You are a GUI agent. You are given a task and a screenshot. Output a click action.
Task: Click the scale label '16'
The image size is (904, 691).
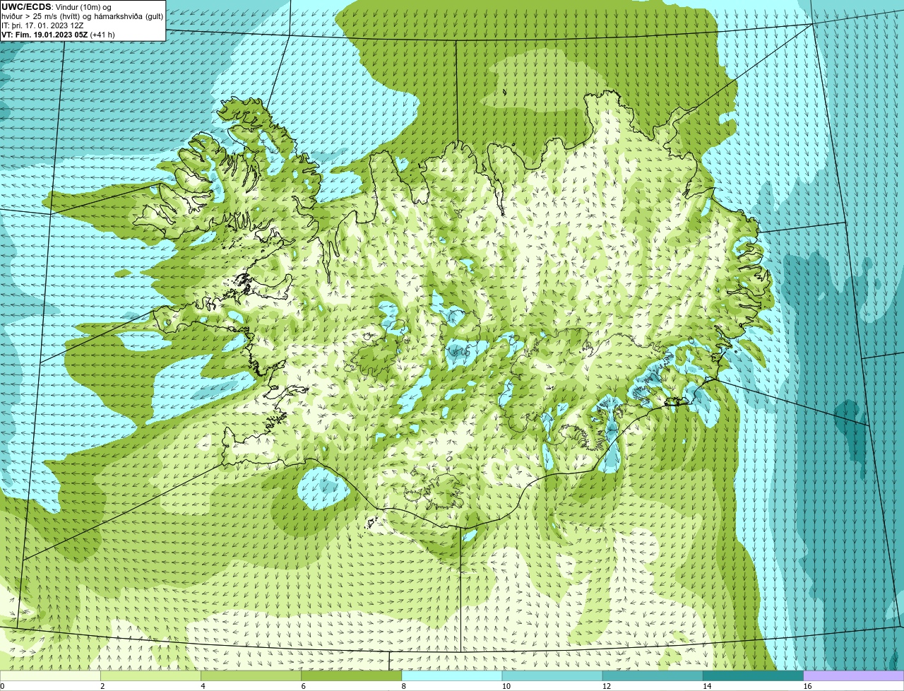coord(807,686)
